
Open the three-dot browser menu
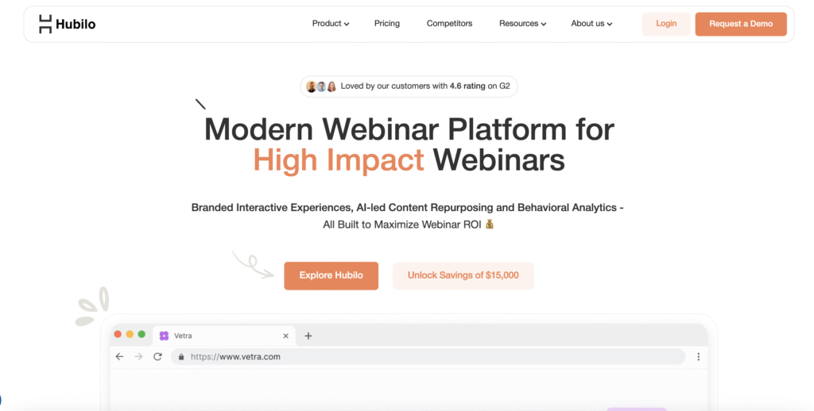click(x=698, y=356)
